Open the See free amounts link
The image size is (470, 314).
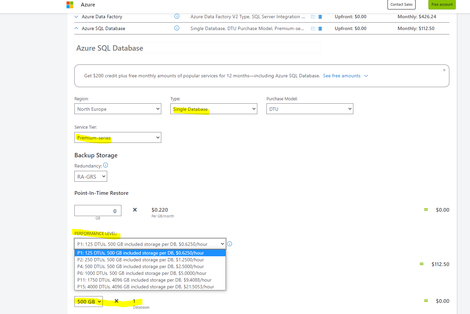click(342, 76)
